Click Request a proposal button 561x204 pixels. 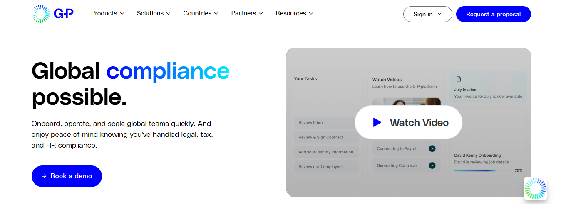(x=493, y=14)
